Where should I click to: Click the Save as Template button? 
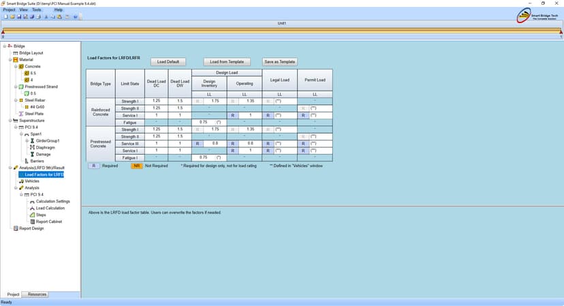[280, 62]
